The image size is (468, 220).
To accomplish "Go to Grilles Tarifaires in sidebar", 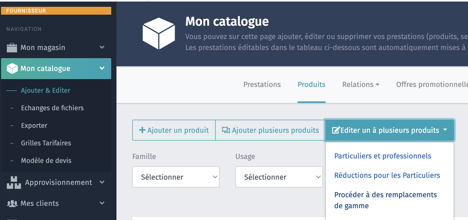I will pos(46,143).
